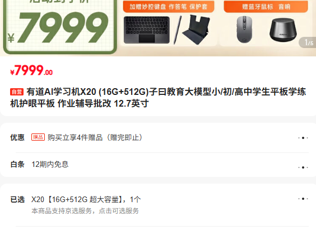This screenshot has height=230, width=316.
Task: Click the 加赠妙控键盘 作答笔 保护套 orange banner
Action: [169, 7]
